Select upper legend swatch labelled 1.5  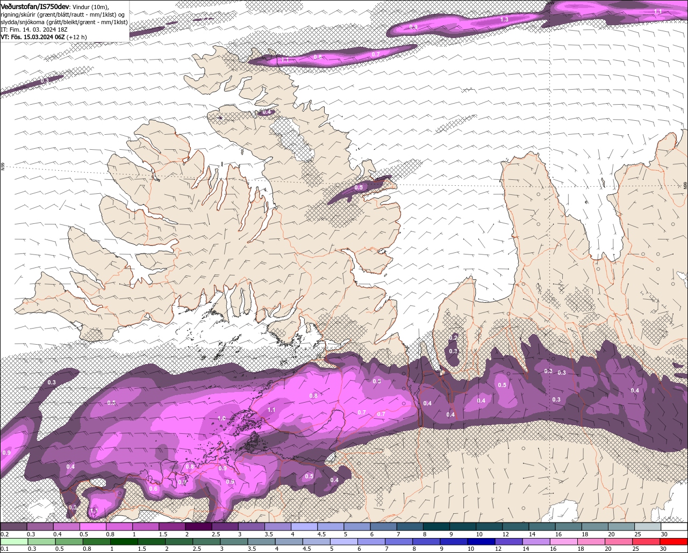pos(173,527)
